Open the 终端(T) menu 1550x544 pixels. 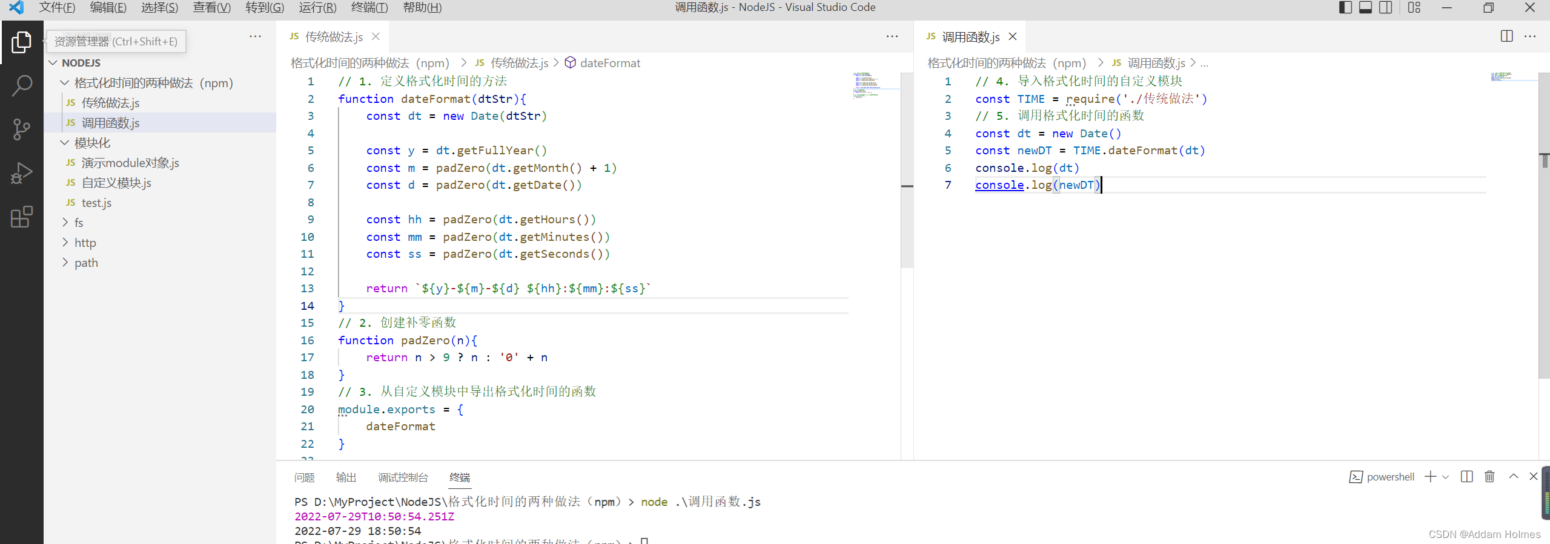pyautogui.click(x=369, y=7)
